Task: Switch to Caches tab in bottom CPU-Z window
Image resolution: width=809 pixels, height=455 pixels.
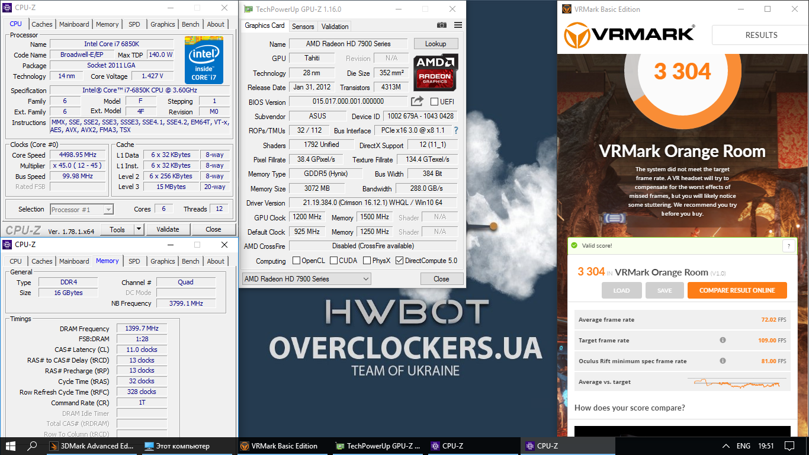Action: coord(42,261)
